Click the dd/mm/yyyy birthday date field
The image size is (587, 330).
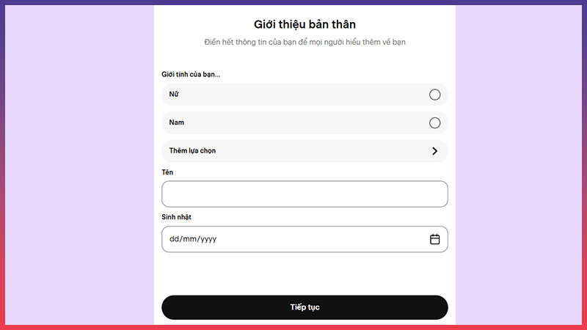(x=305, y=239)
